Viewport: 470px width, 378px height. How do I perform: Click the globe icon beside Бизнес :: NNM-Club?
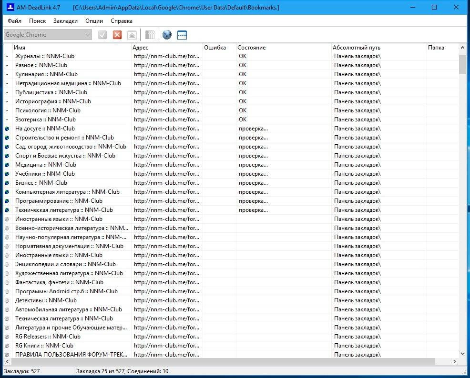point(7,183)
